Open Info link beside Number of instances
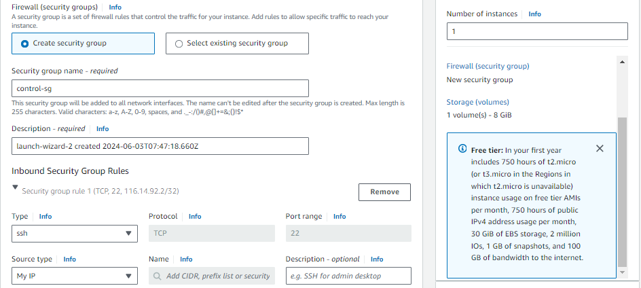Viewport: 641px width, 288px height. coord(535,14)
